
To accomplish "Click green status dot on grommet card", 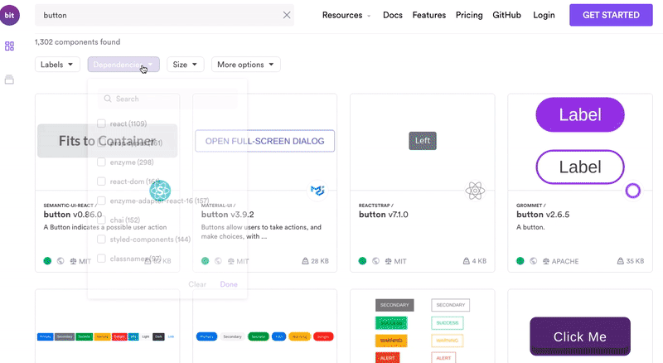I will [x=520, y=261].
